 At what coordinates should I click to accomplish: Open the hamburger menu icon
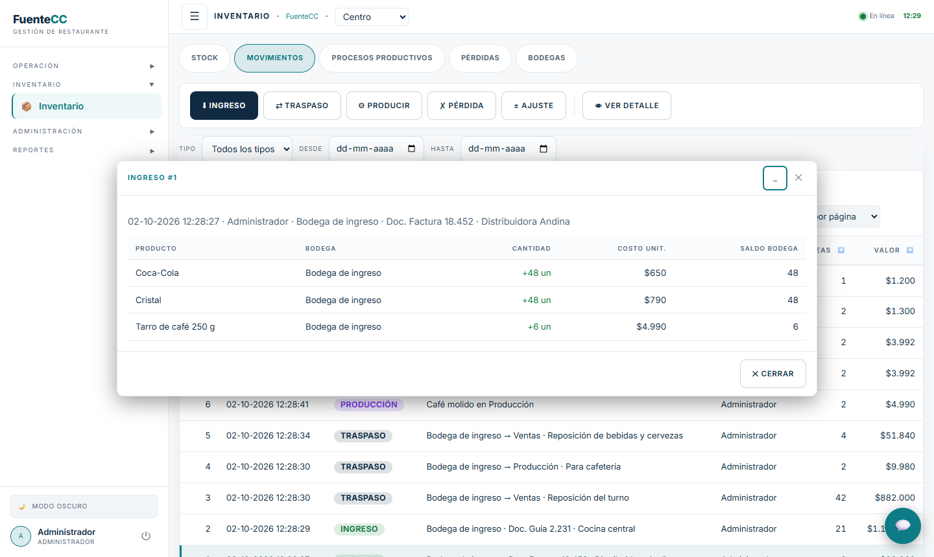coord(195,17)
